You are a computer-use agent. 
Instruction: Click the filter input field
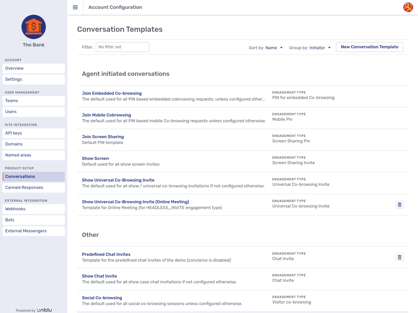[x=122, y=47]
